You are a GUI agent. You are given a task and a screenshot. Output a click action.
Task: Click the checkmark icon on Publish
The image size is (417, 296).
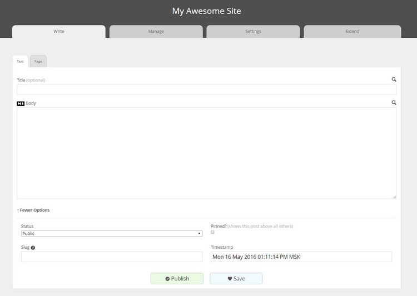tap(167, 279)
